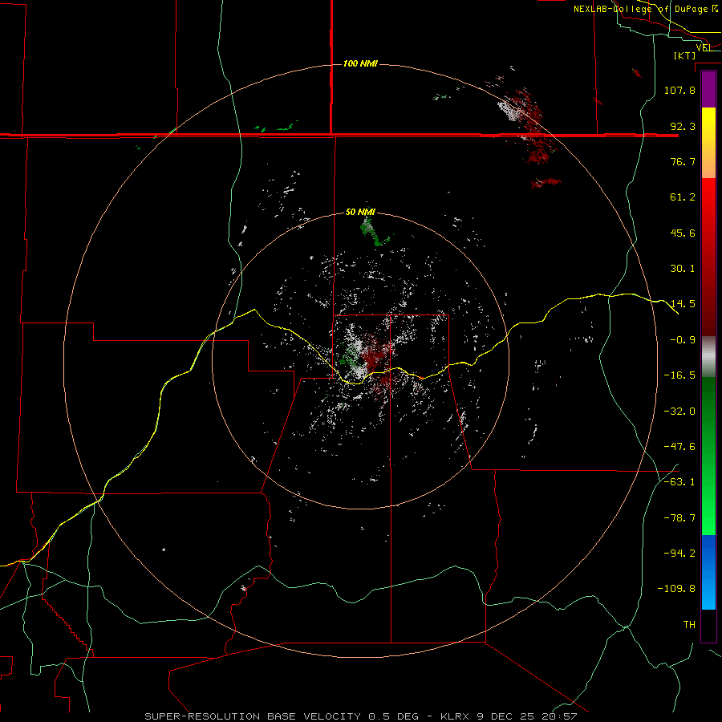This screenshot has width=722, height=722.
Task: Click the -63.1 velocity scale value
Action: [679, 482]
